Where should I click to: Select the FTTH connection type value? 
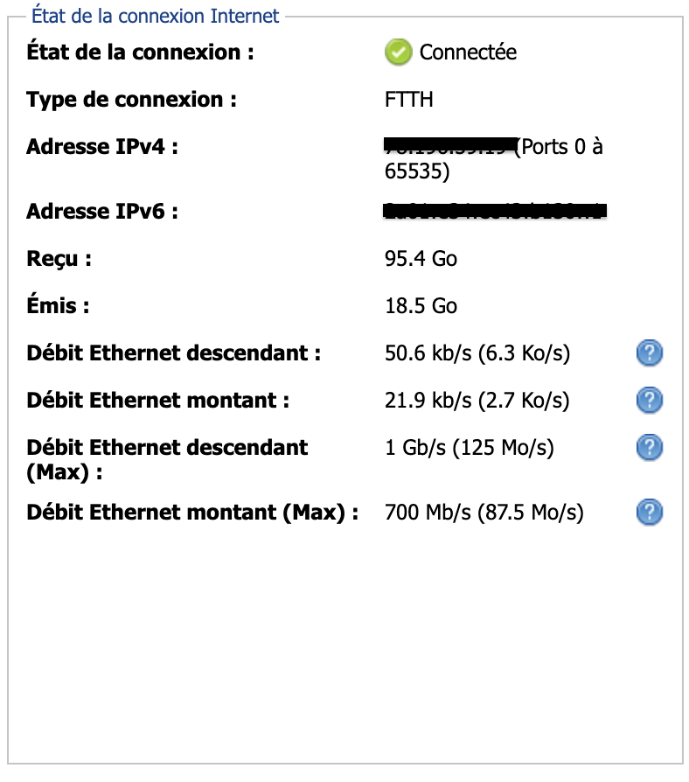[408, 100]
